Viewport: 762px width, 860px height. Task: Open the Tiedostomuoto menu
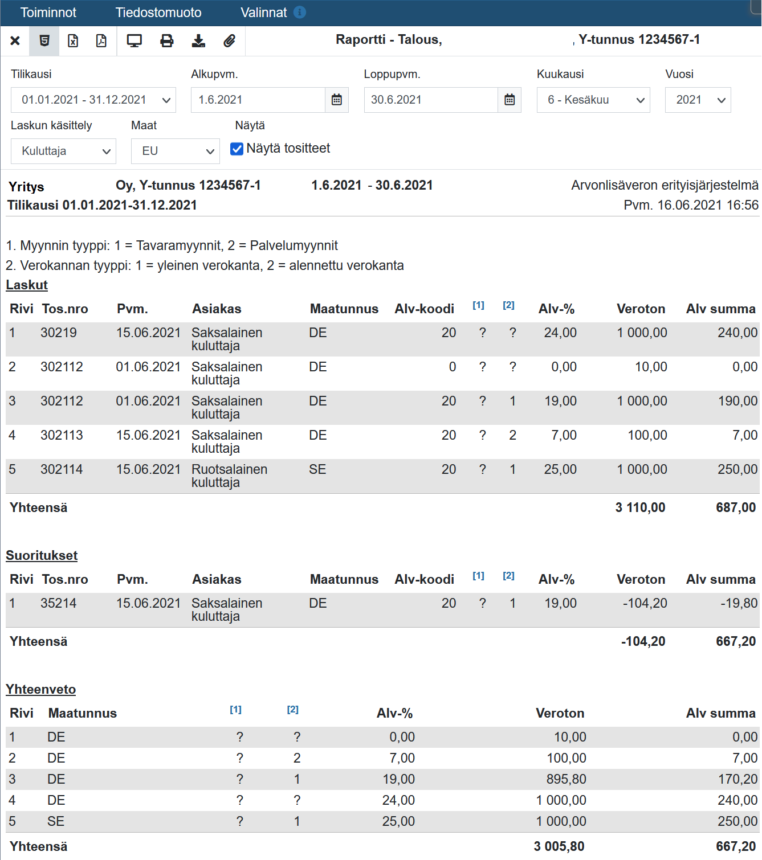click(x=158, y=13)
